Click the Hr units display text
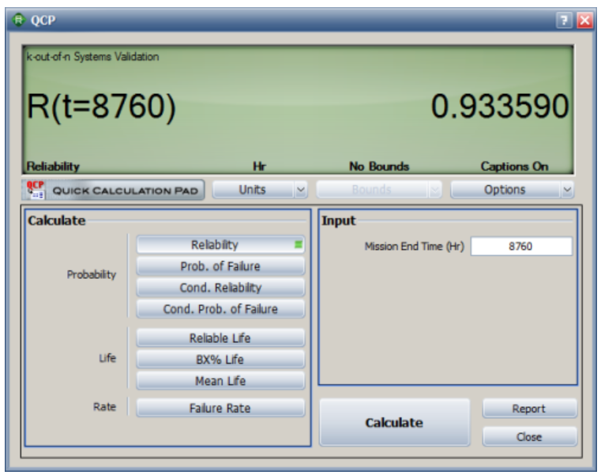This screenshot has height=475, width=601. (x=260, y=167)
